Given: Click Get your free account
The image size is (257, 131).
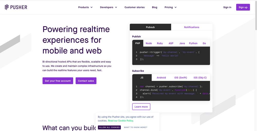Looking at the screenshot, I should pos(58,81).
